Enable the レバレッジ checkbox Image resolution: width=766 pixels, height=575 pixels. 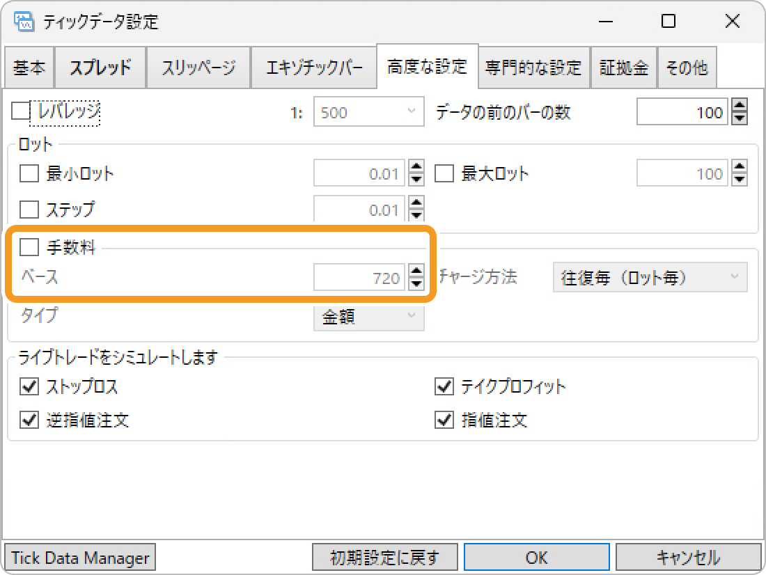[20, 111]
